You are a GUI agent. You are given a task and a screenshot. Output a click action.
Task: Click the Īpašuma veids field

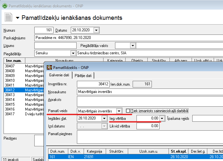point(208,118)
